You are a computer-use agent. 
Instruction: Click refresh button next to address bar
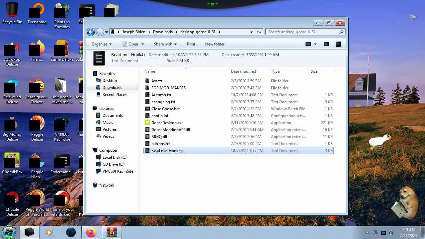(259, 32)
